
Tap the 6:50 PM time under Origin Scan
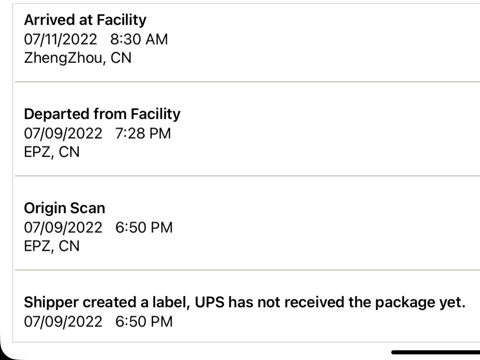[144, 228]
